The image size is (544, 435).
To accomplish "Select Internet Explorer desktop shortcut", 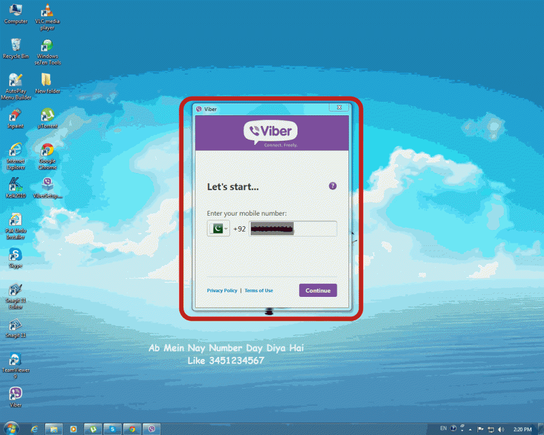I will 15,157.
